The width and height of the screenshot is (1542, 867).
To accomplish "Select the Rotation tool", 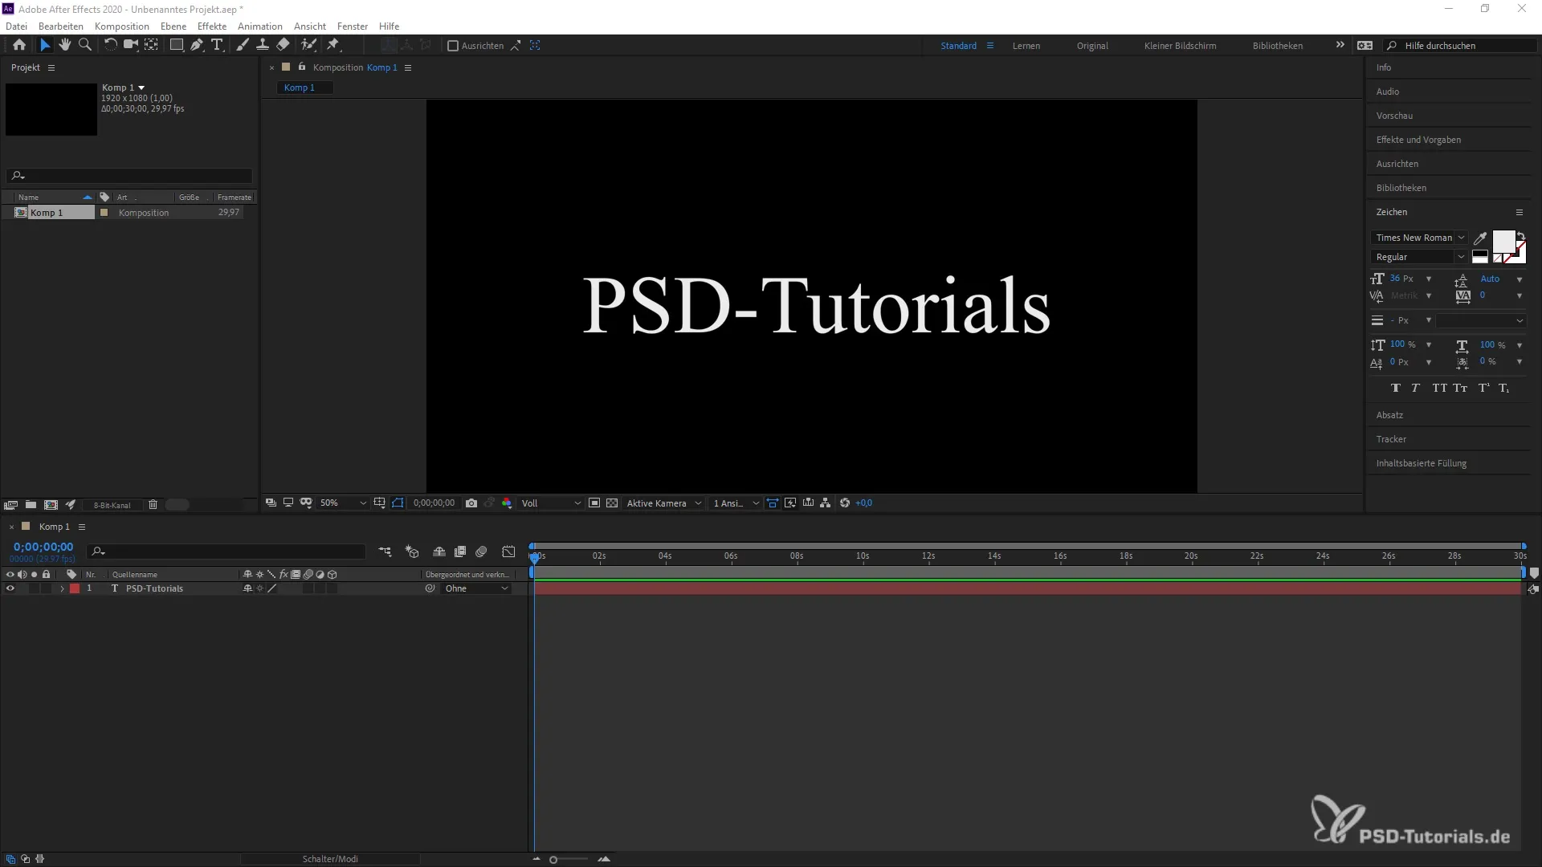I will [110, 45].
